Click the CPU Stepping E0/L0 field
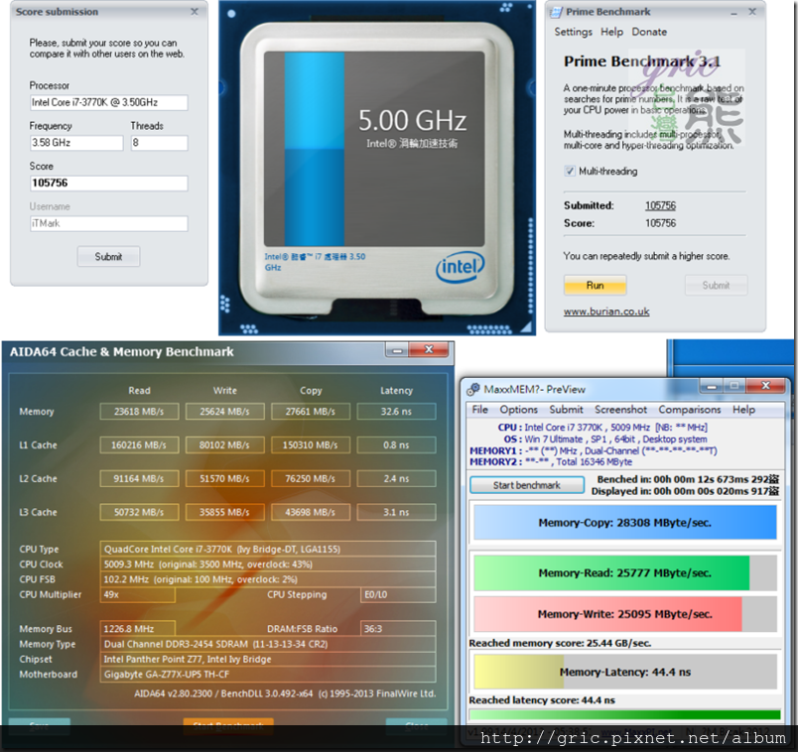This screenshot has width=798, height=752. point(398,594)
